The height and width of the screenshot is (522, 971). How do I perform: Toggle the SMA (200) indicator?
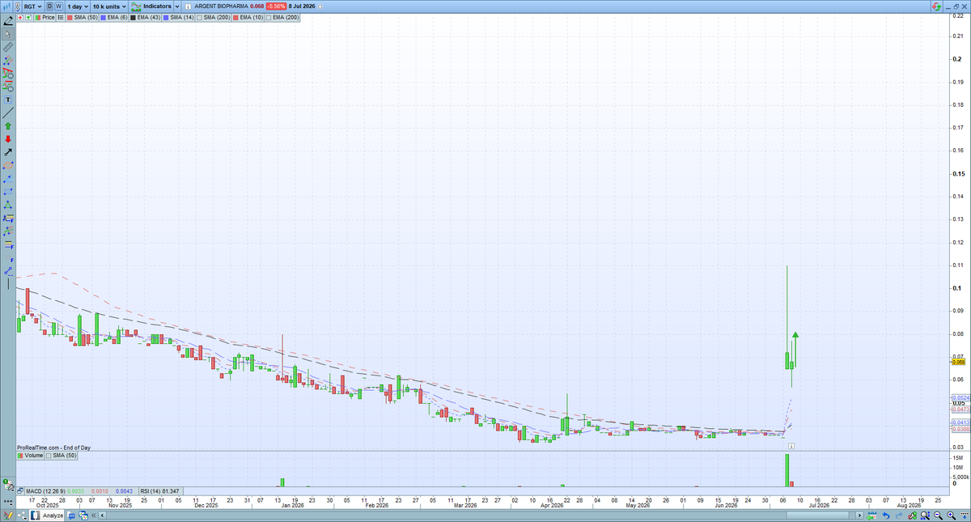[x=213, y=17]
